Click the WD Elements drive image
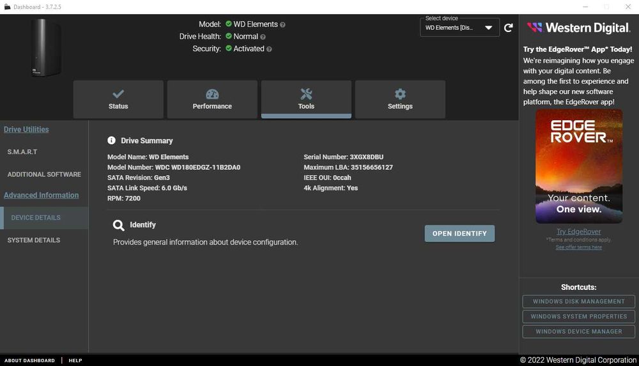 46,48
